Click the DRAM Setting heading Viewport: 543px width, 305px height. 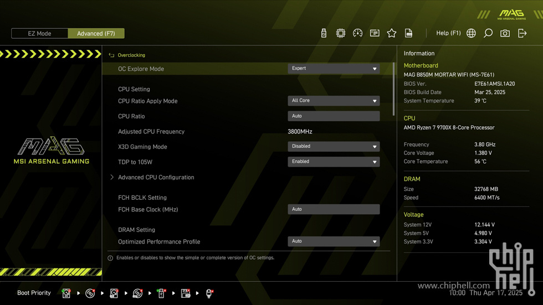tap(136, 230)
